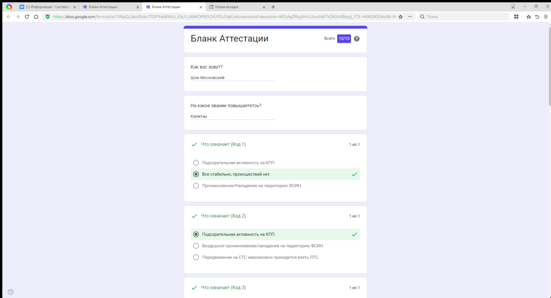Click question heading Что означает (Код 2)
The height and width of the screenshot is (298, 551).
(223, 216)
